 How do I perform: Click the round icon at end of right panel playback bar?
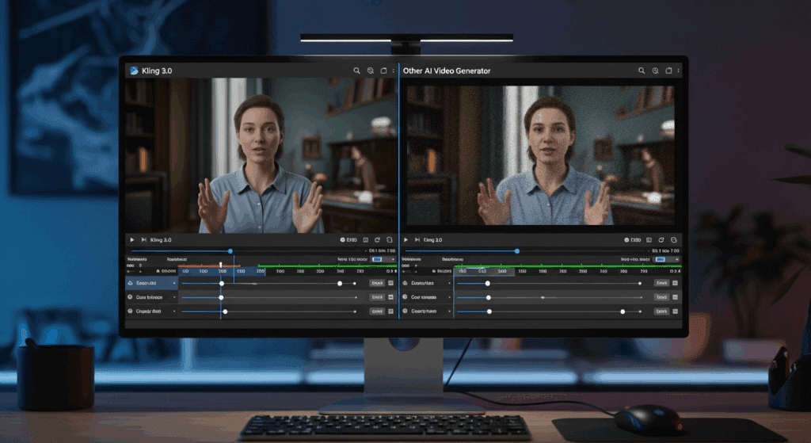tap(673, 240)
